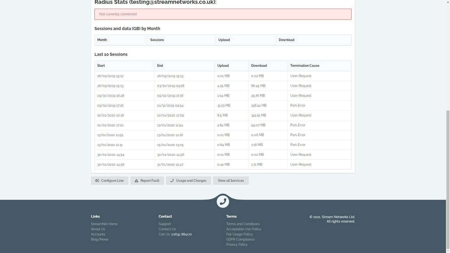Open Usage and Charges
The width and height of the screenshot is (450, 253).
[x=188, y=180]
